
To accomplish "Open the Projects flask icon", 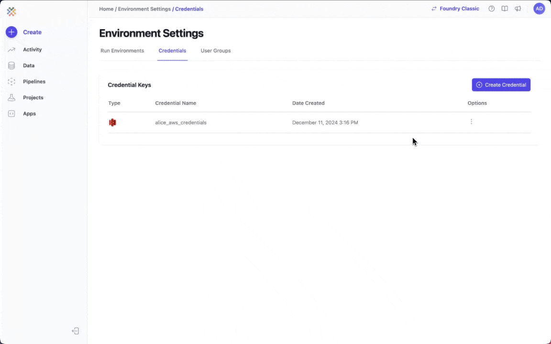I will [x=11, y=97].
